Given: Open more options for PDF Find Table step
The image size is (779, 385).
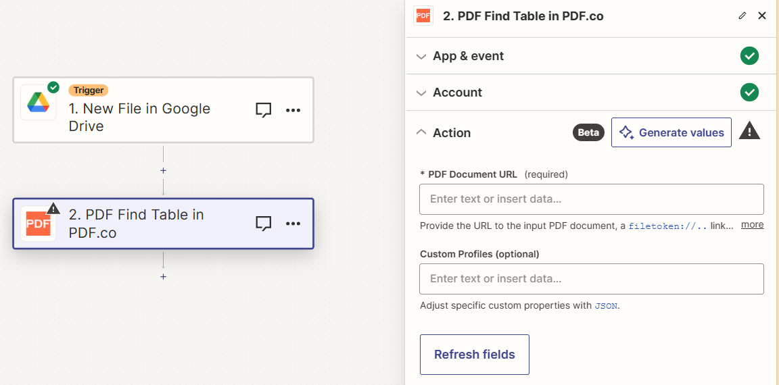Looking at the screenshot, I should coord(293,224).
